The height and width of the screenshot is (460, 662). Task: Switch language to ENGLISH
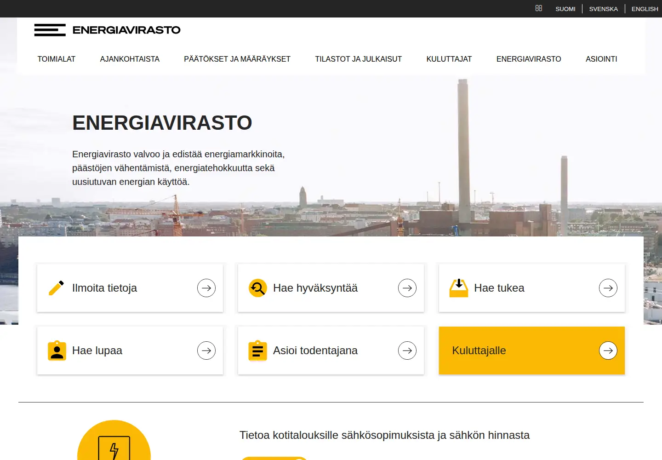[645, 9]
